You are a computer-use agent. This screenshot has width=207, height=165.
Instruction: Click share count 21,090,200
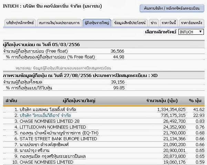(174, 145)
